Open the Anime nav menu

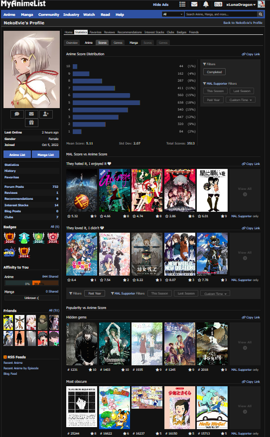9,14
